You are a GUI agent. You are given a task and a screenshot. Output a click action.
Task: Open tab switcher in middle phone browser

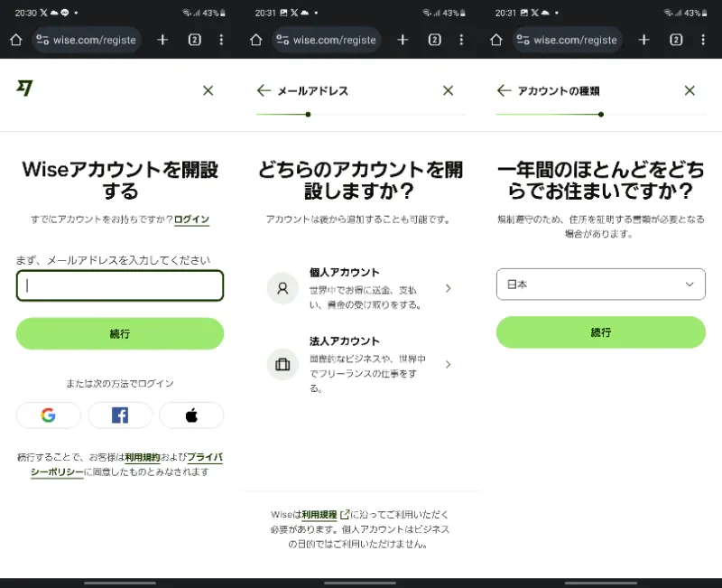434,40
